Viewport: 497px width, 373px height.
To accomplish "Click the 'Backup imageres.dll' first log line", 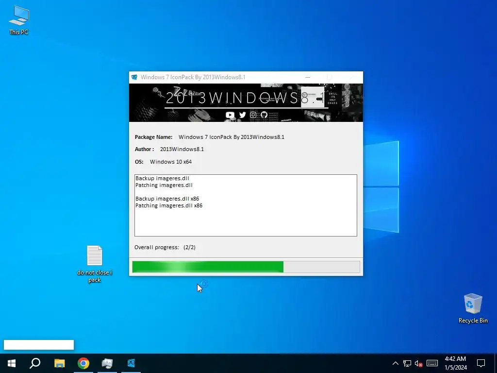I will (x=162, y=178).
